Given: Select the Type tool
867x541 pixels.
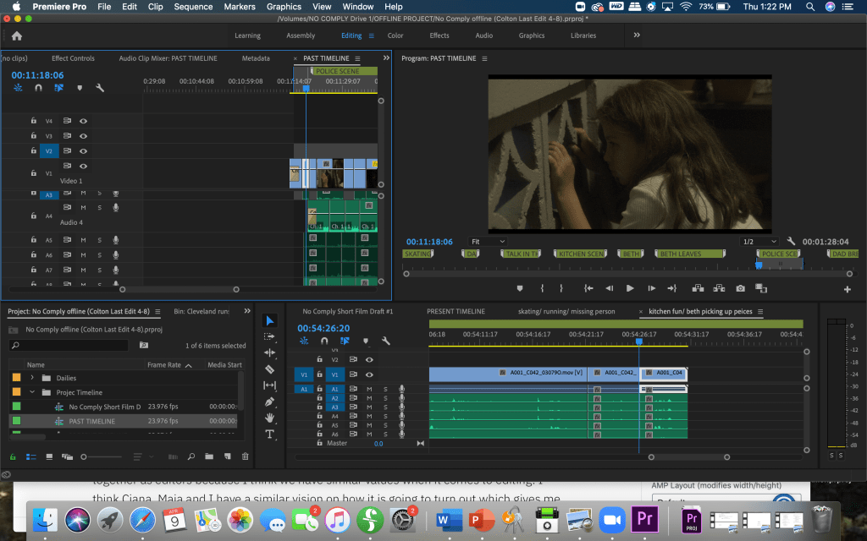Looking at the screenshot, I should click(270, 434).
